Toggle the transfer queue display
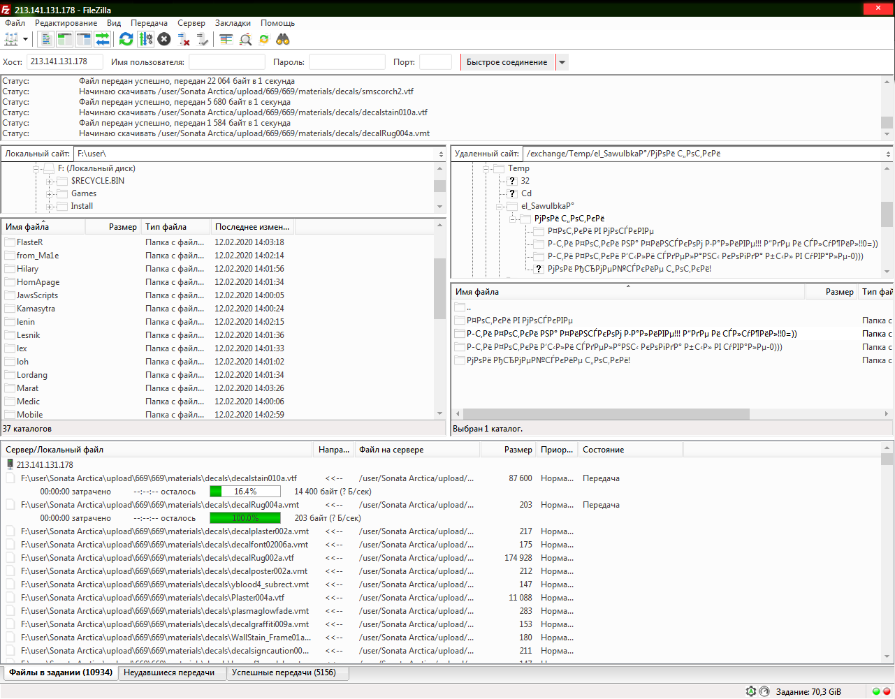Viewport: 895px width, 699px height. pyautogui.click(x=103, y=40)
